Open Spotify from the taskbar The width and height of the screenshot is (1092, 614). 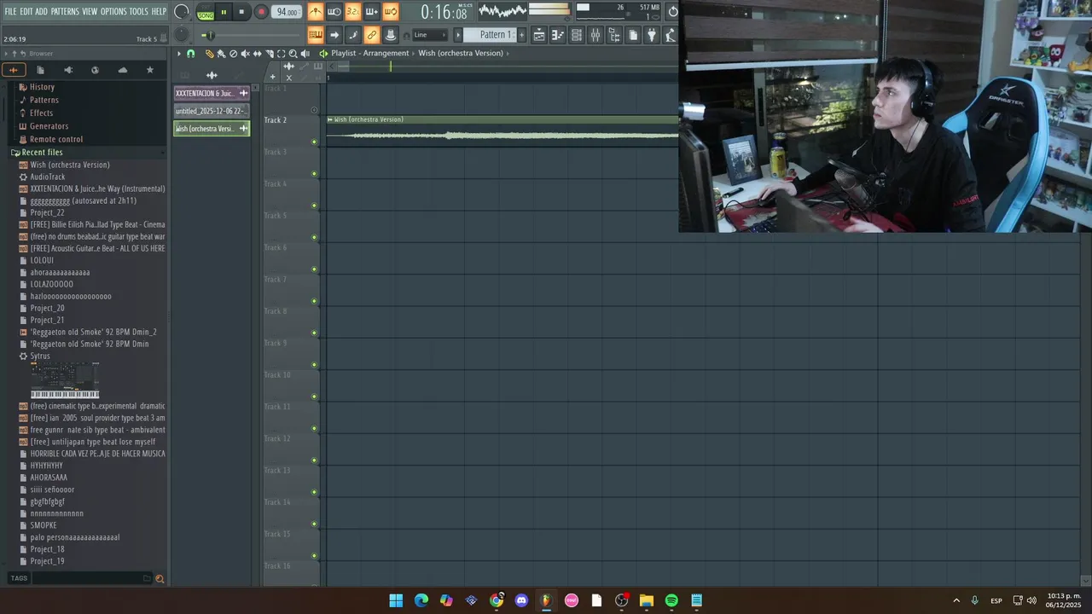pos(671,600)
